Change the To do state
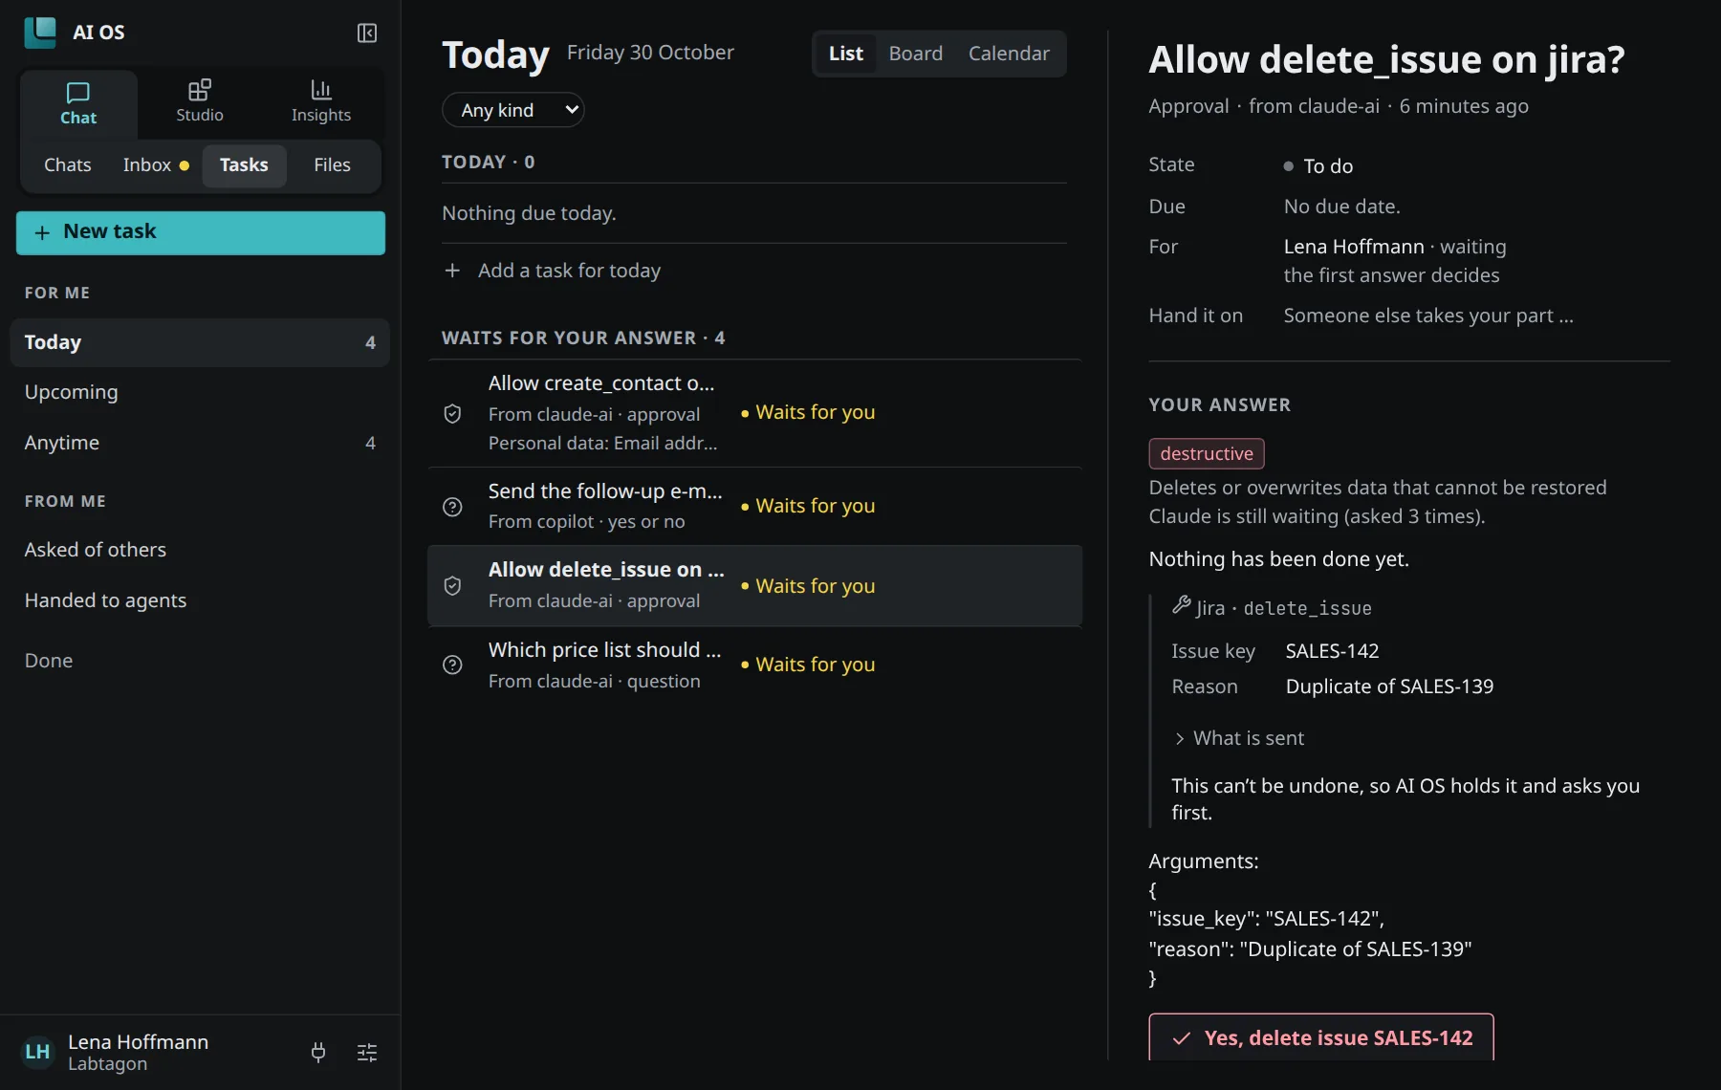 click(1318, 166)
